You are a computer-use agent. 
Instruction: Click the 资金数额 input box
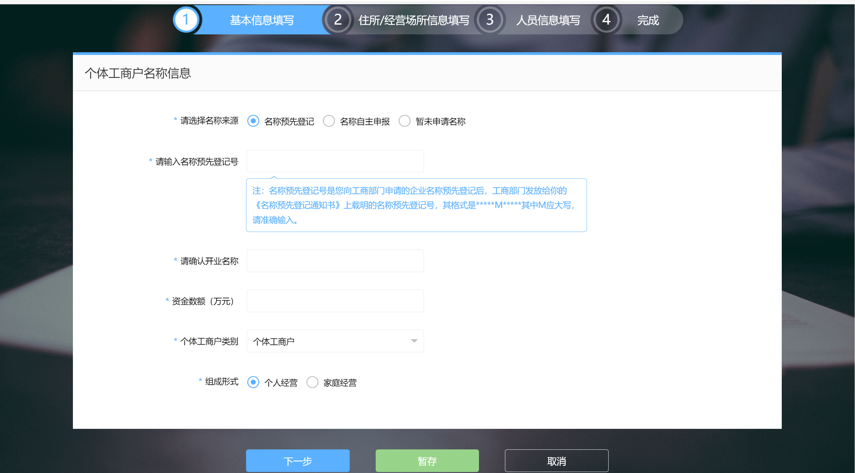[335, 301]
